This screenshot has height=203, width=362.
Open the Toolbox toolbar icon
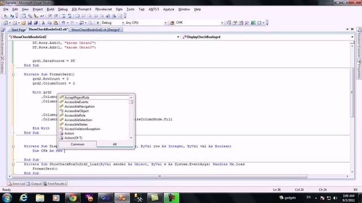click(247, 23)
